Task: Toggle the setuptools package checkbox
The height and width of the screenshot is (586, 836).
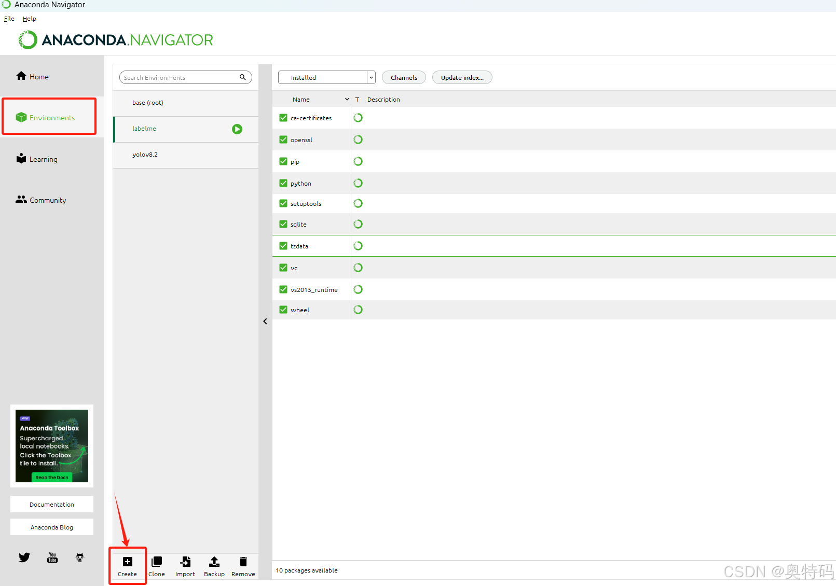Action: tap(283, 203)
